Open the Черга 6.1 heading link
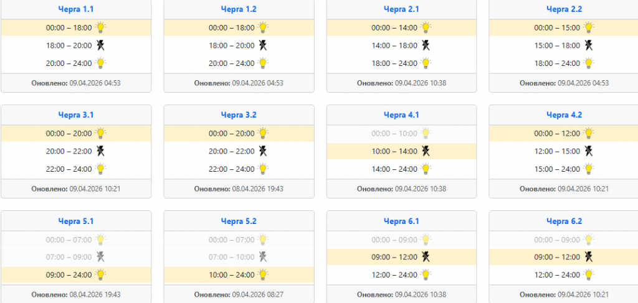 (x=401, y=221)
